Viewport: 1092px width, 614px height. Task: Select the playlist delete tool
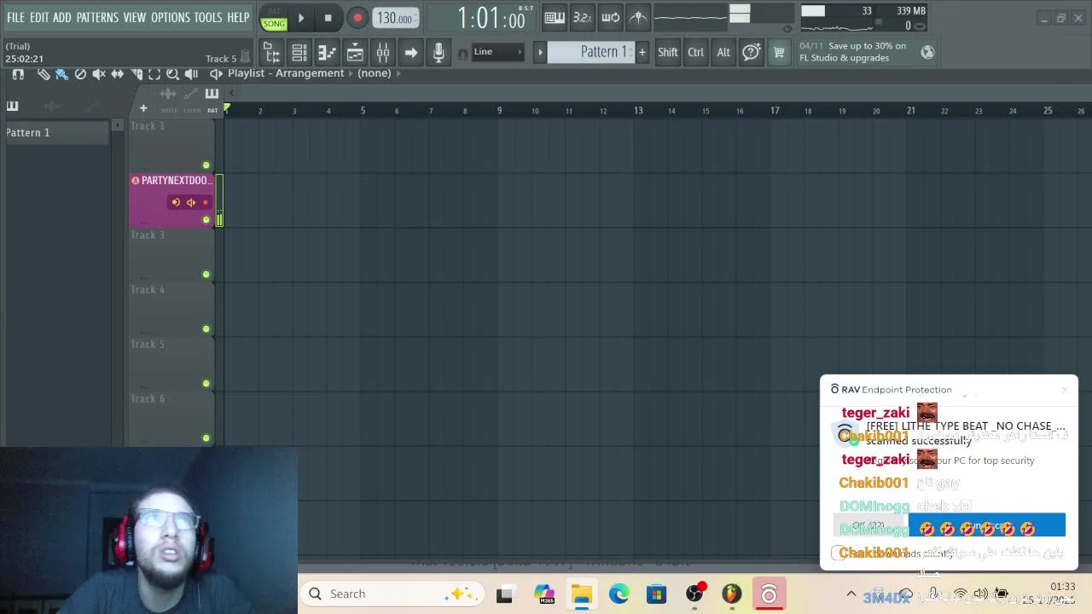coord(80,74)
